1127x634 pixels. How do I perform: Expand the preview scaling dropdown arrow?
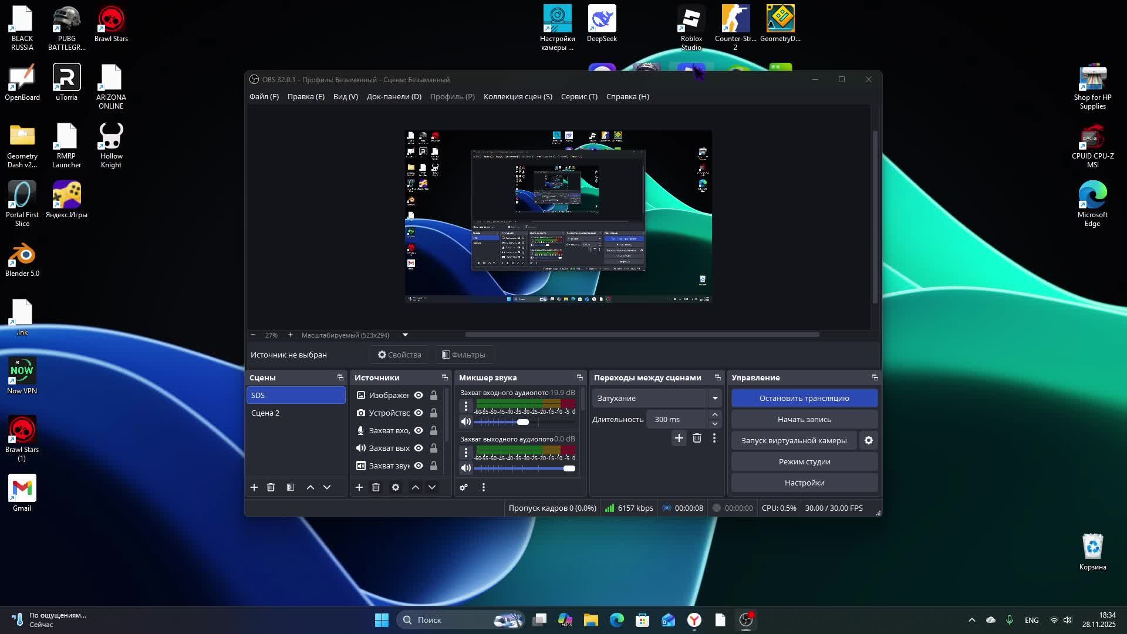(x=405, y=335)
